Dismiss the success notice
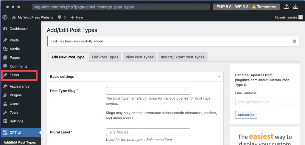This screenshot has width=305, height=145. tap(295, 41)
